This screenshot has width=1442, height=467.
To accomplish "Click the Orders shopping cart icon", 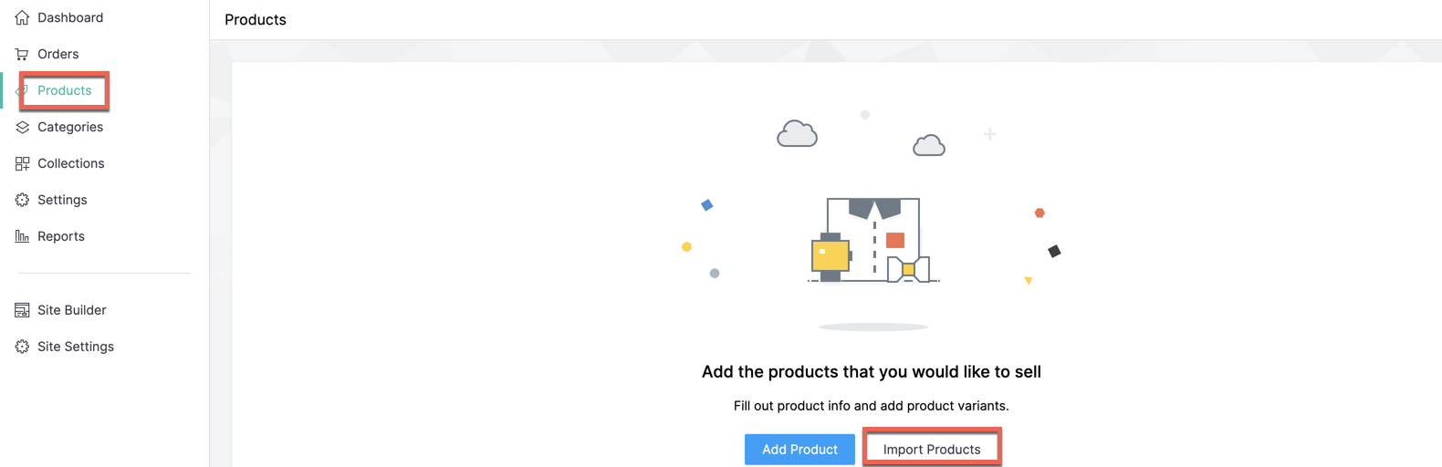I will point(22,54).
